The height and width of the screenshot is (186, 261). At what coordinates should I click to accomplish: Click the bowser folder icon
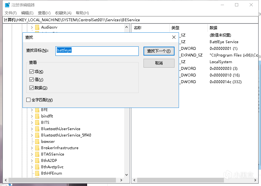[37, 142]
